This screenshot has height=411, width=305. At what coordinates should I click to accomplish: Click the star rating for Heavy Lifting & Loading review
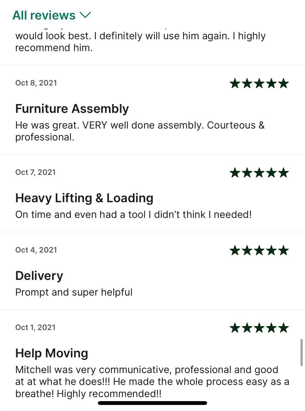pos(259,173)
